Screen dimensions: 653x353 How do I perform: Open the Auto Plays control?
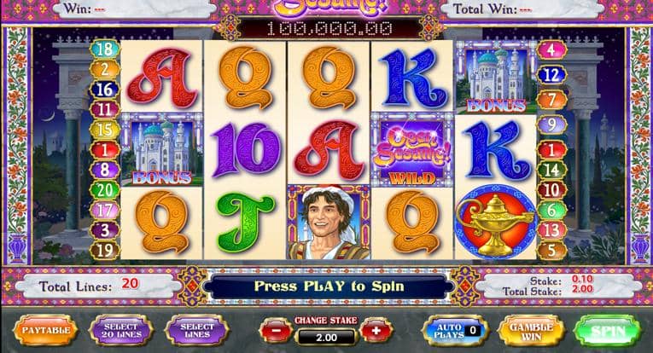tap(455, 331)
